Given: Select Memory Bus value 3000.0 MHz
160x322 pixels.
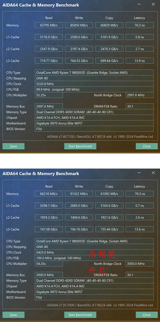Looking at the screenshot, I should coord(49,275).
